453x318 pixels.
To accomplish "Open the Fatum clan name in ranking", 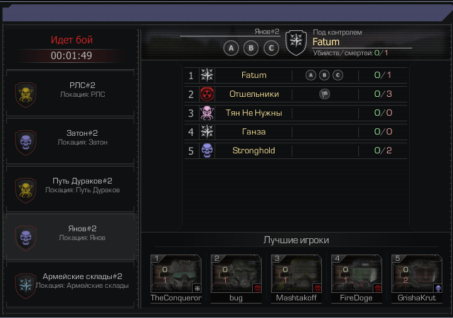I will tap(253, 75).
